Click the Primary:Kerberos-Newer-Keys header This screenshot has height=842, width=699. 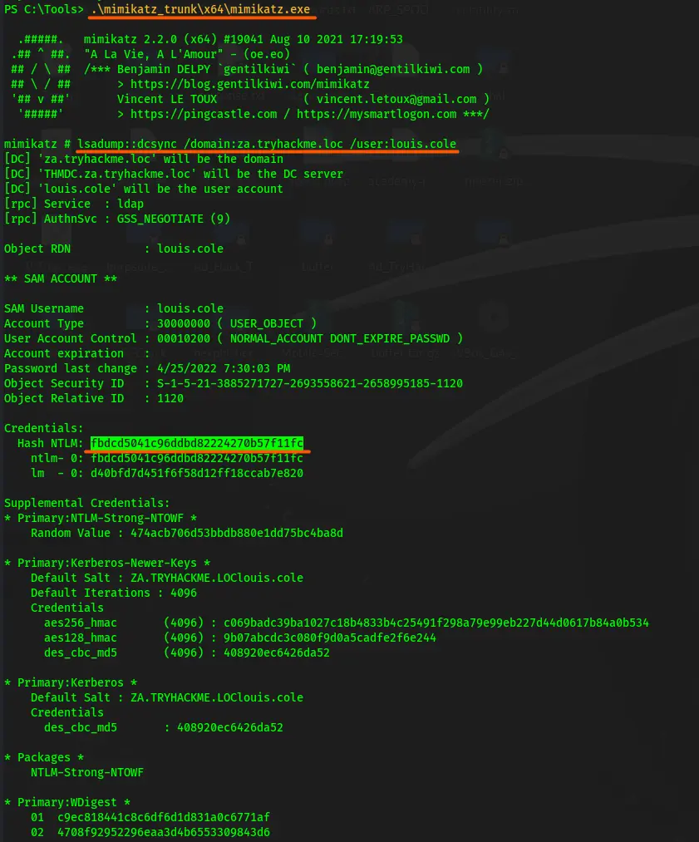[107, 563]
